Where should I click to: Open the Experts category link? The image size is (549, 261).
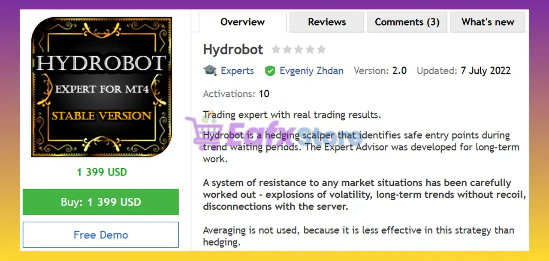[x=237, y=71]
